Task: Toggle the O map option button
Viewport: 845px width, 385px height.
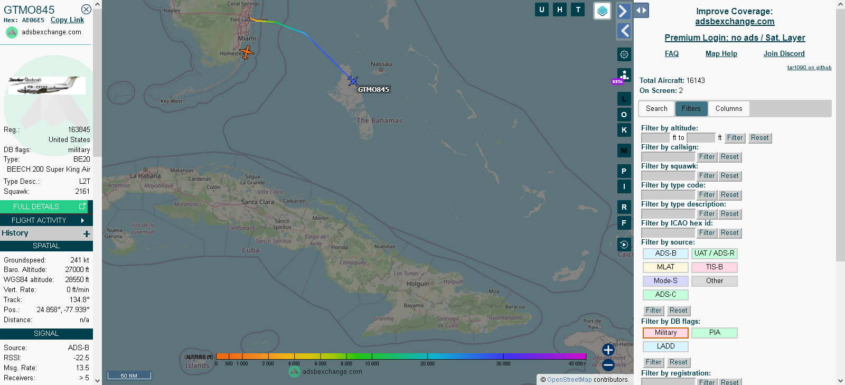Action: pyautogui.click(x=624, y=115)
